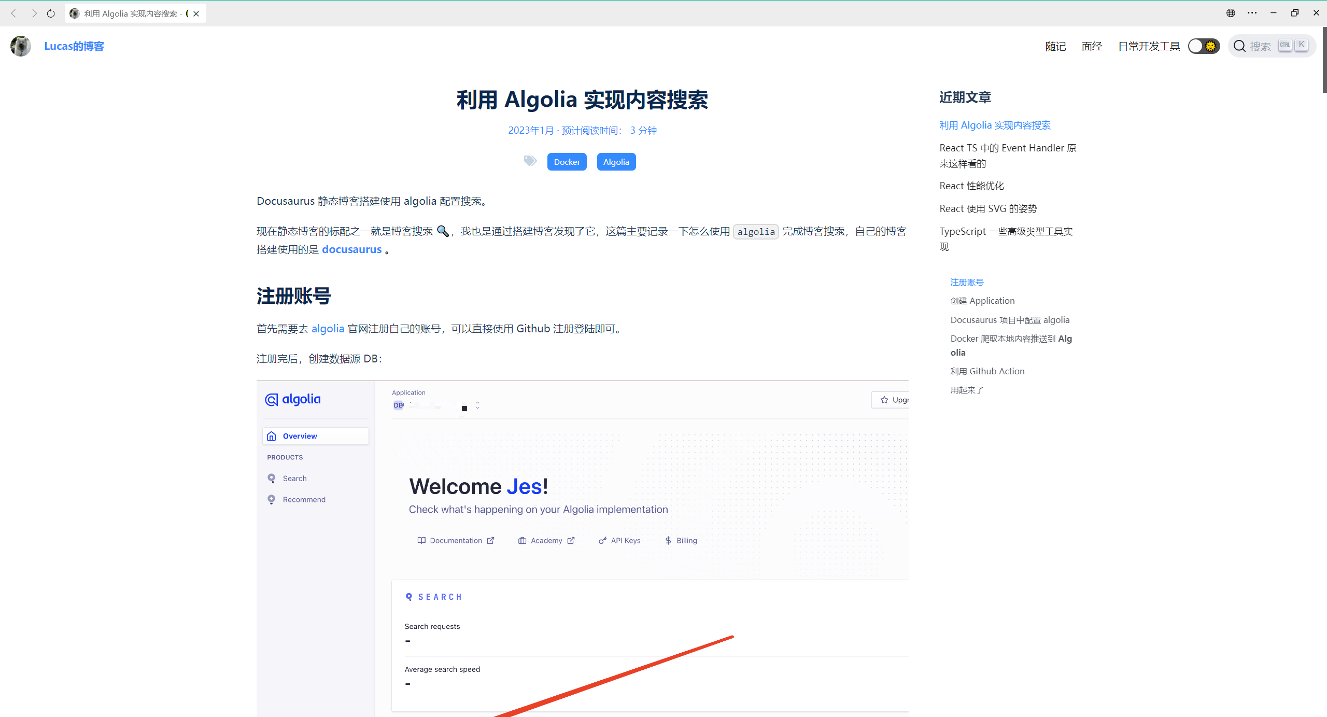The width and height of the screenshot is (1327, 717).
Task: Click the blog avatar logo
Action: [21, 46]
